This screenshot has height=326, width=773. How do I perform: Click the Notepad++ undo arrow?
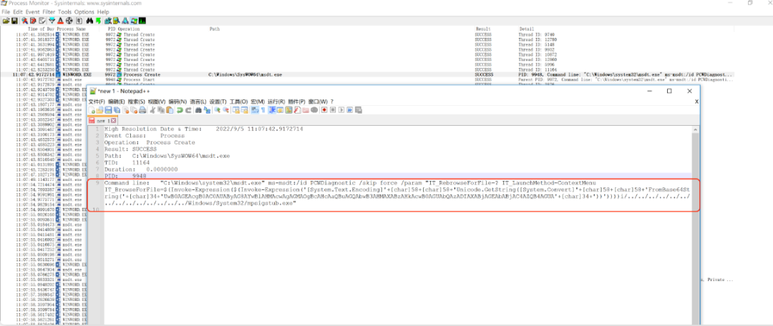pyautogui.click(x=180, y=110)
